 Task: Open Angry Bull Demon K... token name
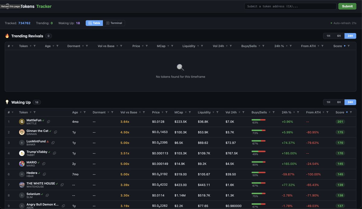(x=43, y=204)
